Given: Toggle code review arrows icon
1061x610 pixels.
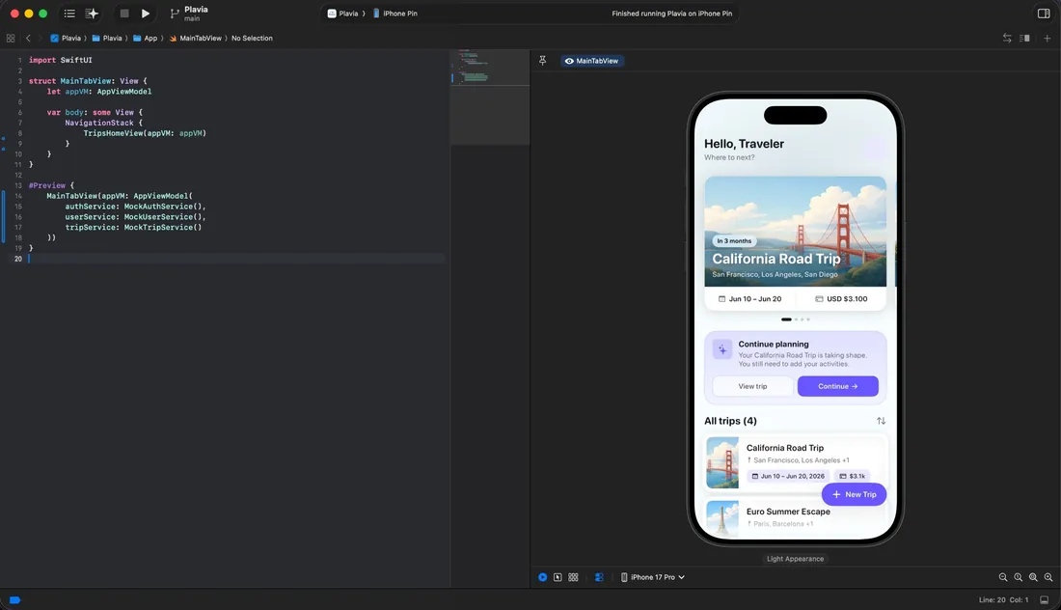Looking at the screenshot, I should pos(1007,39).
